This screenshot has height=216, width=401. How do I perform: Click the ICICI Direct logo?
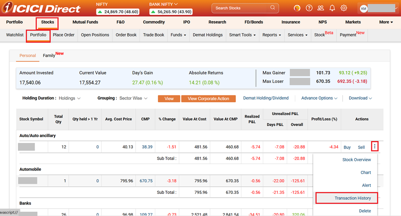click(41, 8)
